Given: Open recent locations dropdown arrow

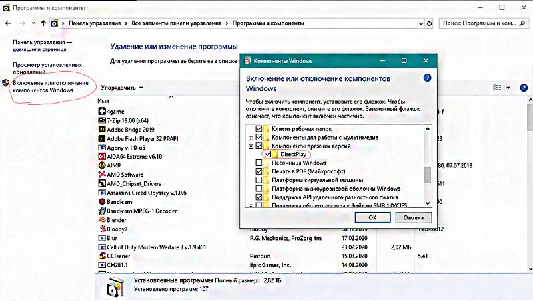Looking at the screenshot, I should (33, 23).
